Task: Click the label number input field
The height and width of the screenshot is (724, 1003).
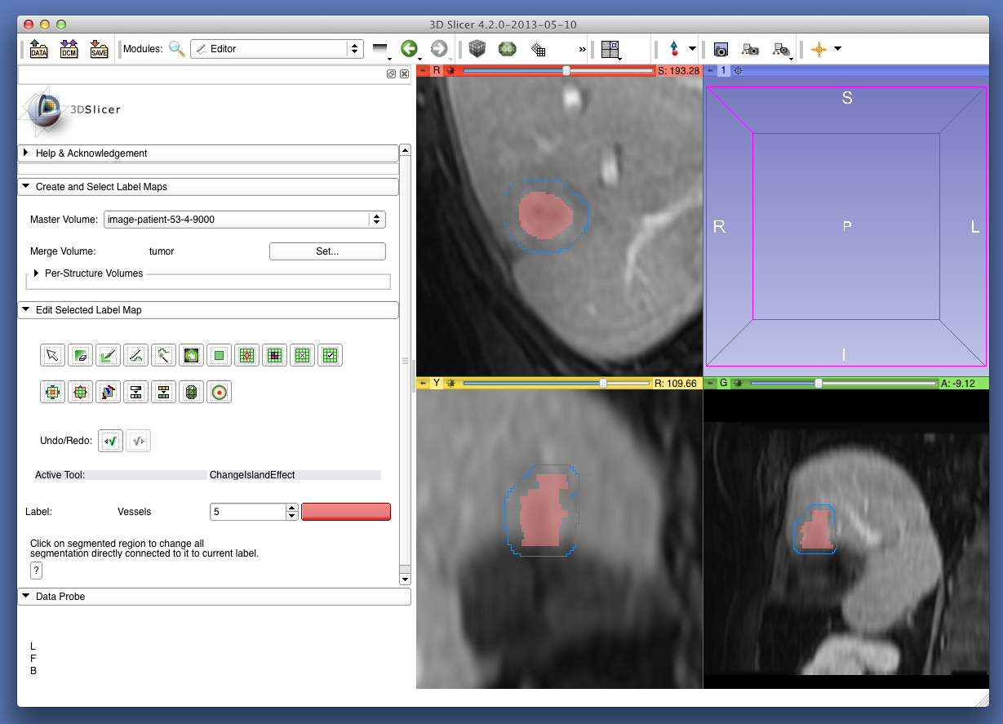Action: click(x=247, y=512)
